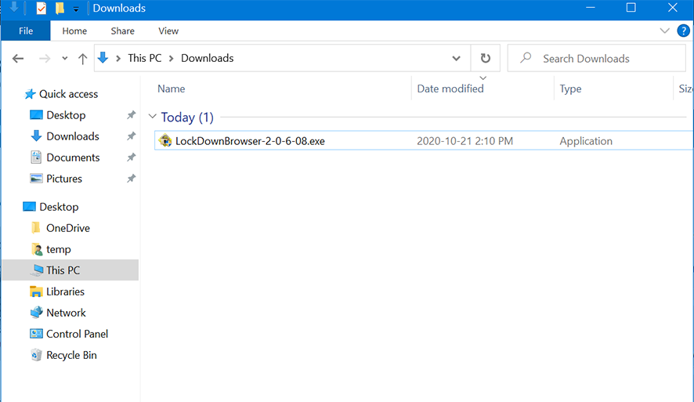The height and width of the screenshot is (402, 694).
Task: Open the Help question mark icon
Action: 683,31
